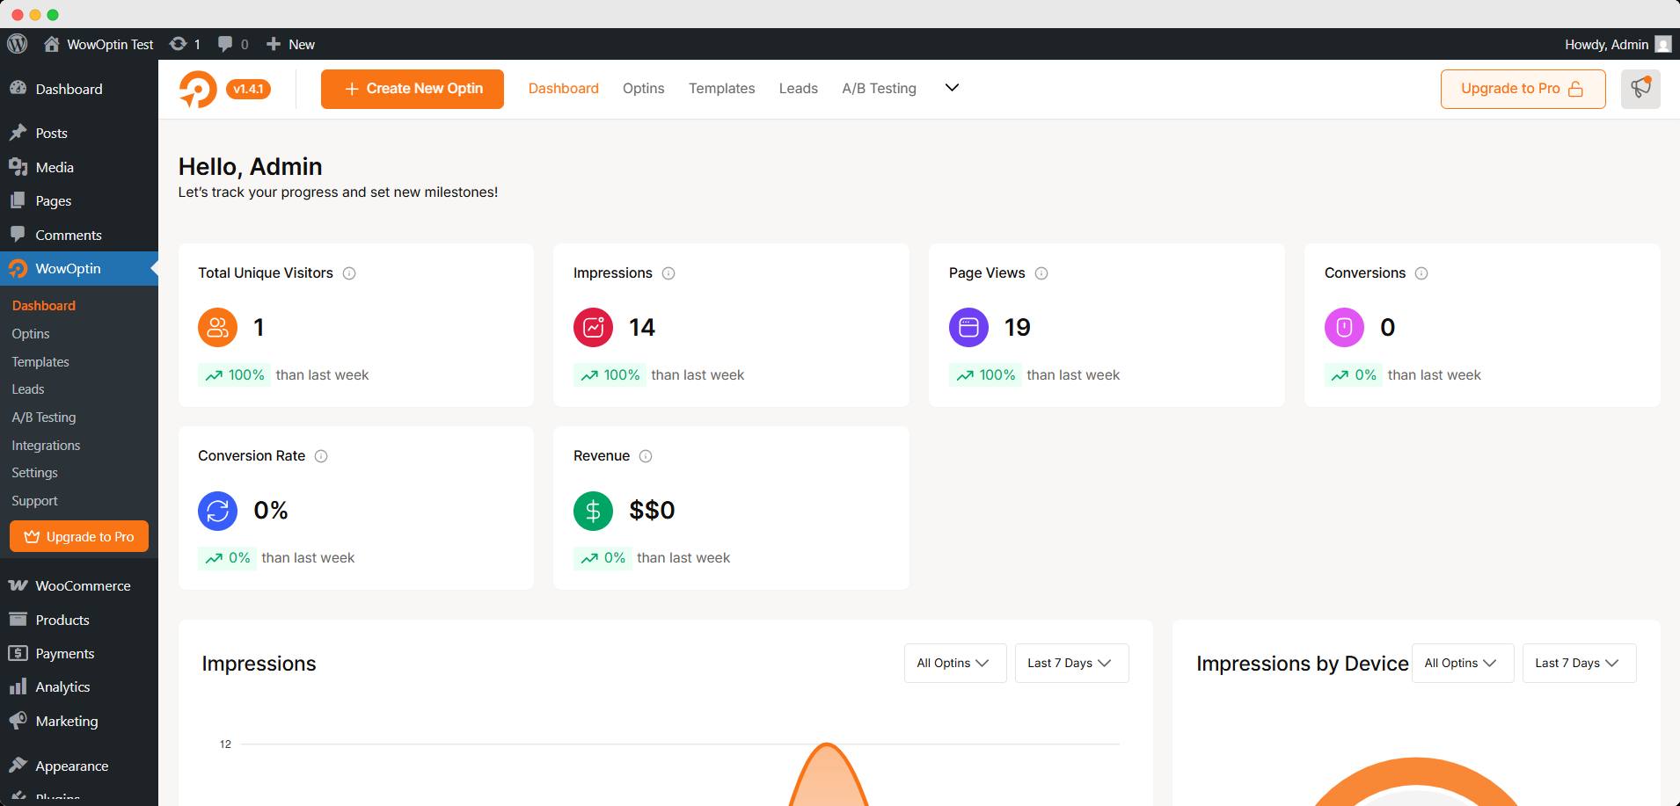Open the megaphone announcements icon
This screenshot has height=806, width=1680.
point(1640,89)
